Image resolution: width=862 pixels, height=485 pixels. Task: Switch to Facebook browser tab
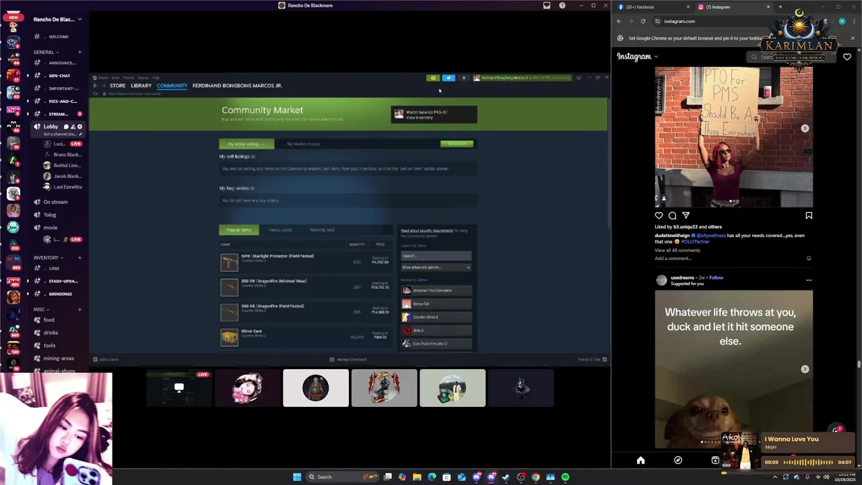coord(653,7)
